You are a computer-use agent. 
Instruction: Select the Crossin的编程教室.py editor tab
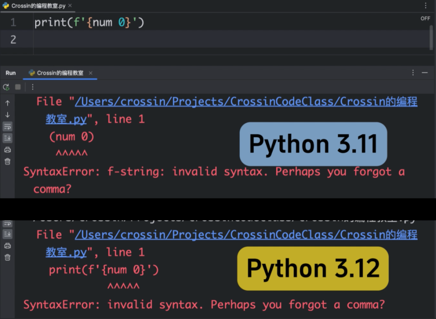click(x=38, y=6)
